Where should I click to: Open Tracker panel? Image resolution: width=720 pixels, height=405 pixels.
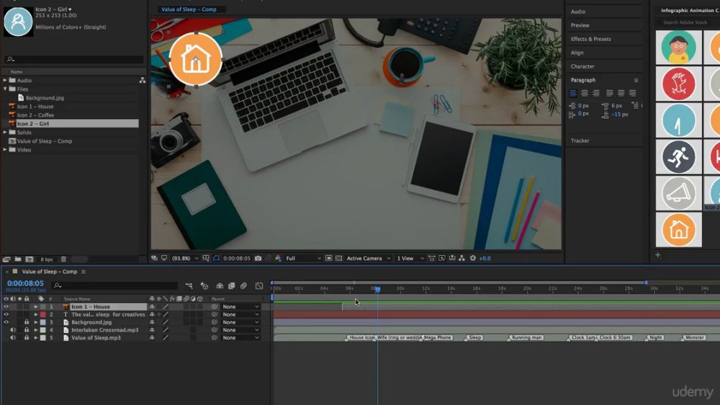580,141
